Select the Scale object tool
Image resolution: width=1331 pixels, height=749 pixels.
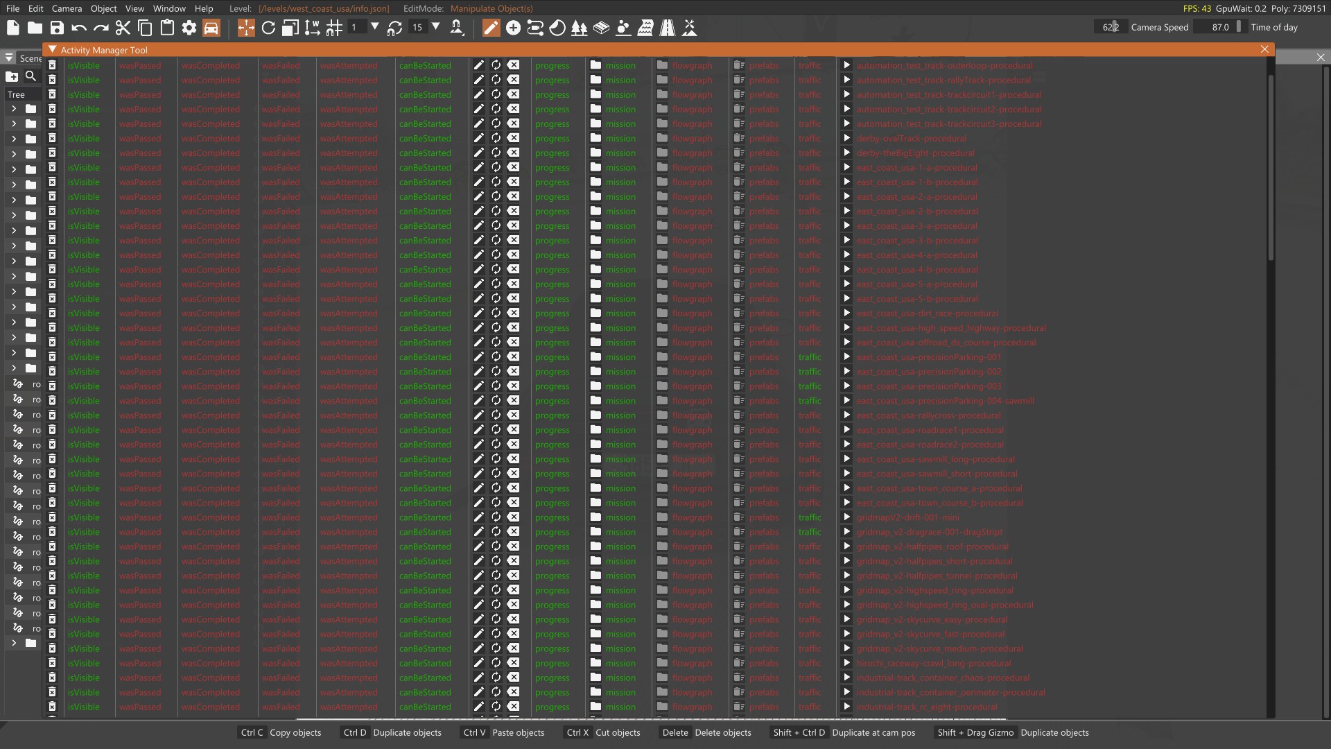290,28
